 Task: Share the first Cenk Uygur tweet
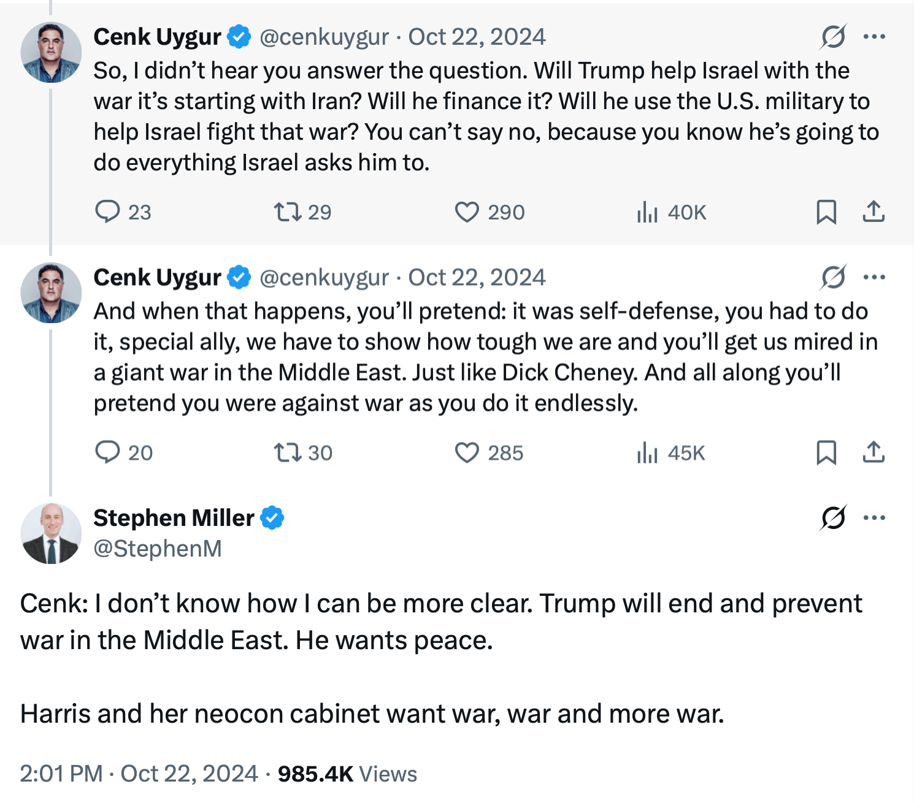pyautogui.click(x=874, y=211)
